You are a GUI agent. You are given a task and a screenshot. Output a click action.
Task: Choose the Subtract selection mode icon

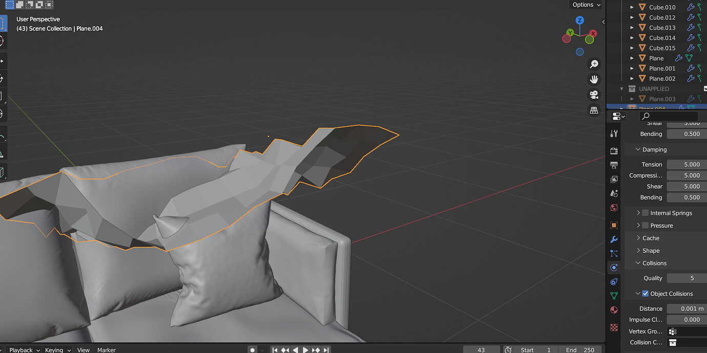29,5
